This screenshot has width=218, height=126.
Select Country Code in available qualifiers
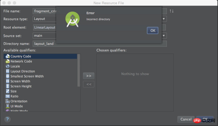click(40, 56)
